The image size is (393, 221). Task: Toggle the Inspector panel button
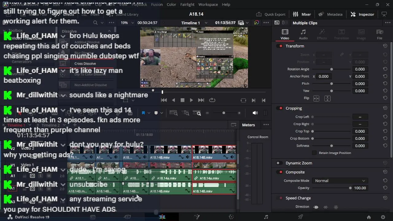pos(362,14)
